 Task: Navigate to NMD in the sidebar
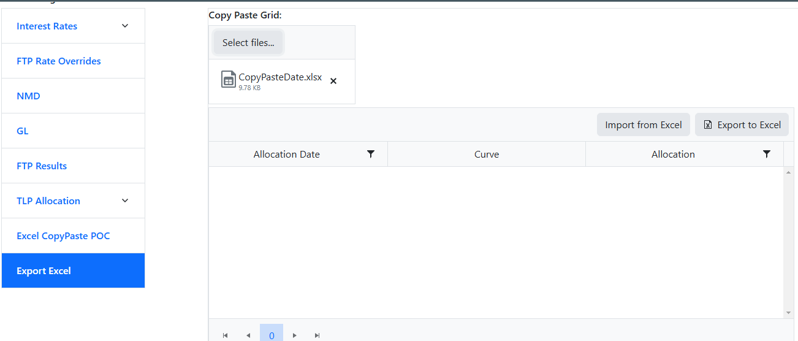pyautogui.click(x=28, y=96)
